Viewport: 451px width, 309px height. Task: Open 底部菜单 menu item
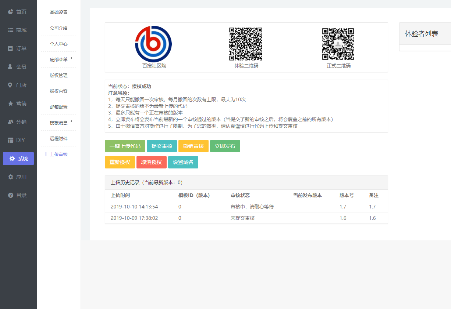[59, 60]
